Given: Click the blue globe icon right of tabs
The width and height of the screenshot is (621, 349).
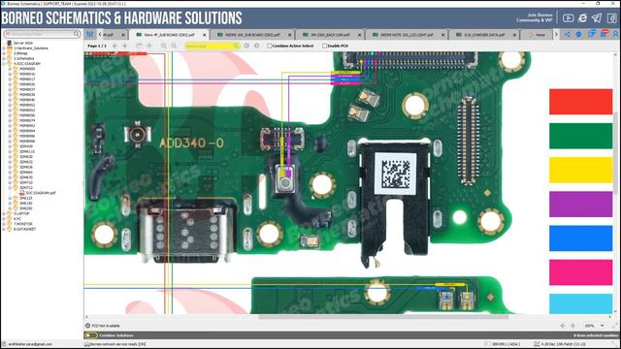Looking at the screenshot, I should click(x=578, y=35).
